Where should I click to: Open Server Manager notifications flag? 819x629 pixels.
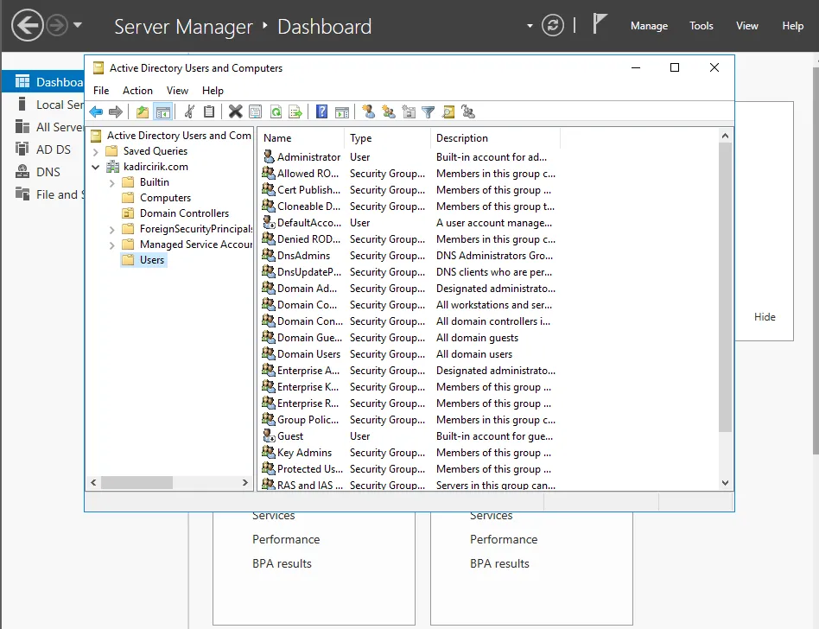pyautogui.click(x=600, y=24)
